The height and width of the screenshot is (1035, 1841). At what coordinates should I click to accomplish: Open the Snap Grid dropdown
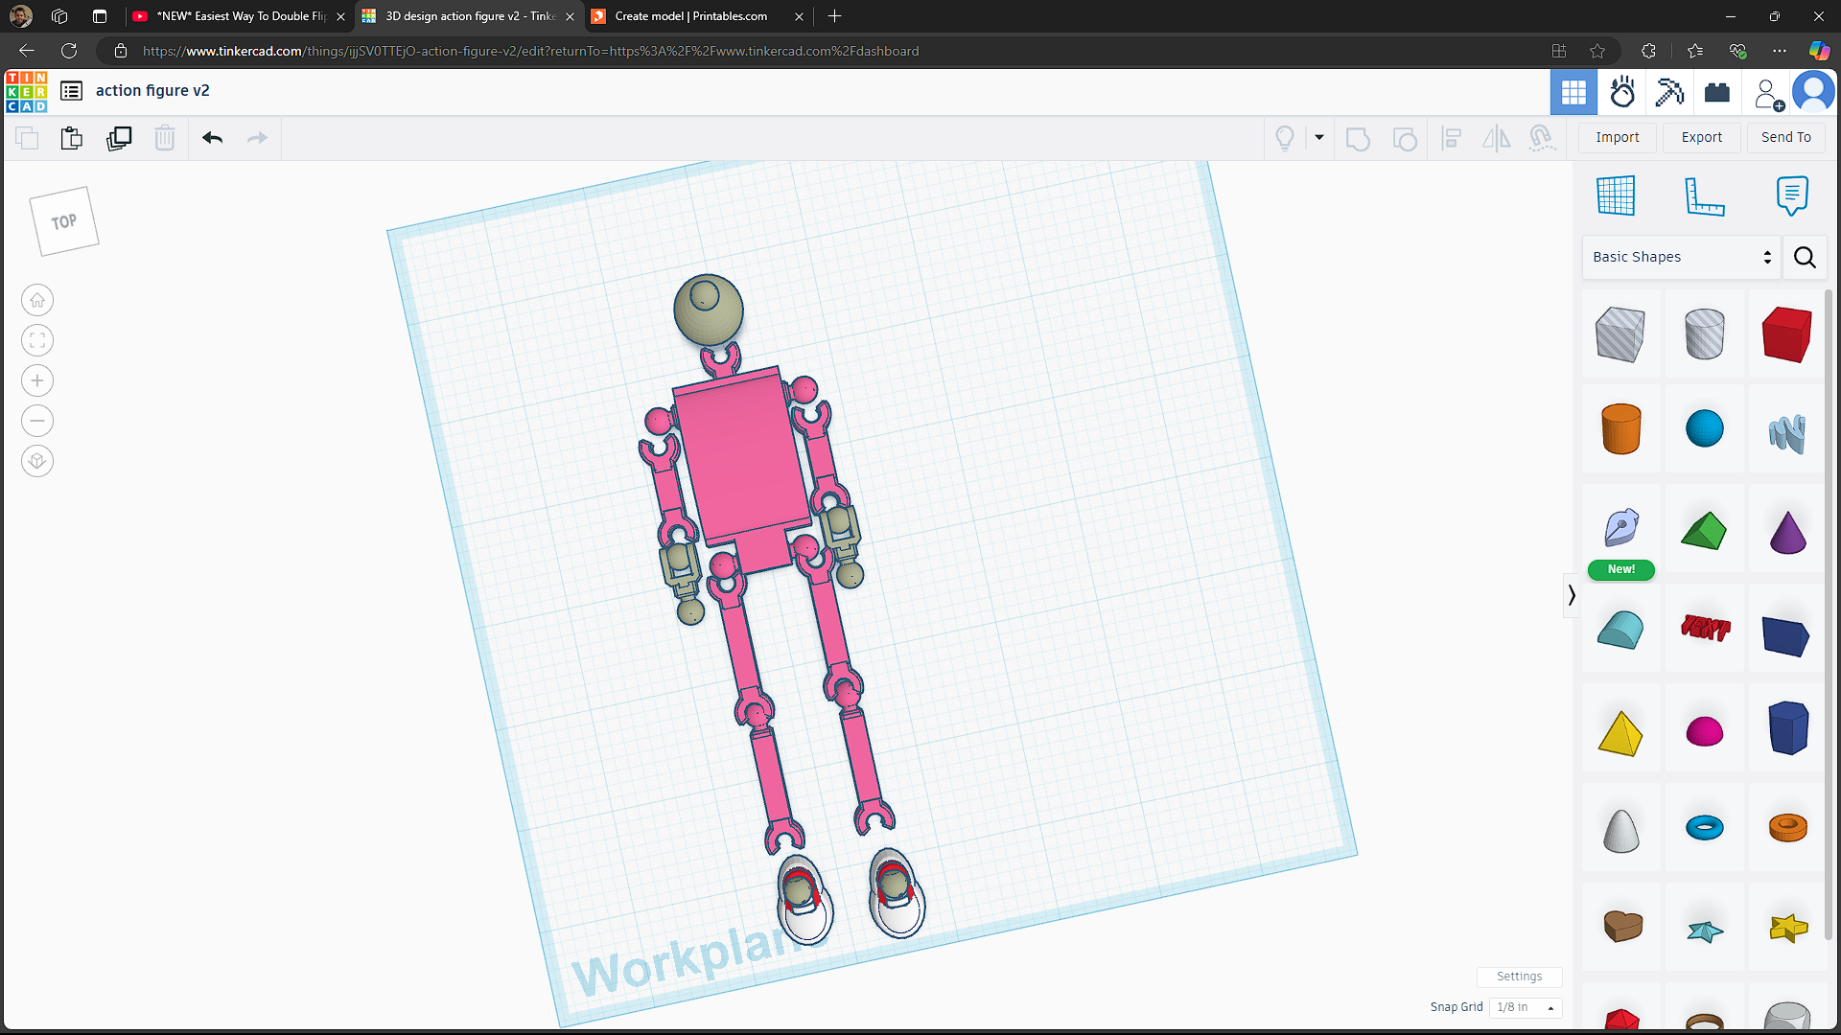(x=1526, y=1007)
